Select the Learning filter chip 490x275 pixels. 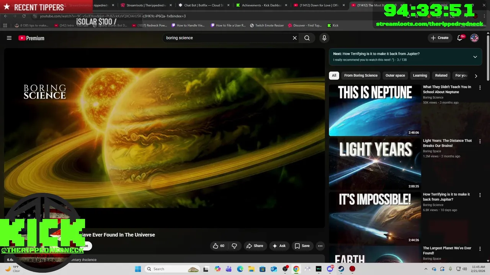[420, 76]
